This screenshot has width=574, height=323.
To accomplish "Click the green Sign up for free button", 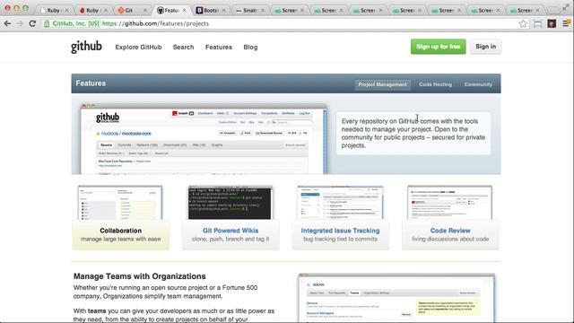I will [439, 47].
